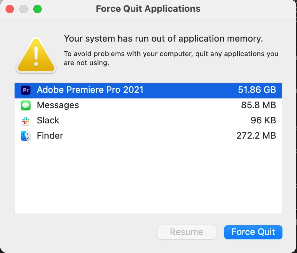This screenshot has height=253, width=297.
Task: Select Adobe Premiere Pro 2021 in list
Action: [x=148, y=91]
